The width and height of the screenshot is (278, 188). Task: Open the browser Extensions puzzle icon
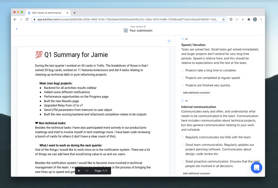pyautogui.click(x=249, y=20)
